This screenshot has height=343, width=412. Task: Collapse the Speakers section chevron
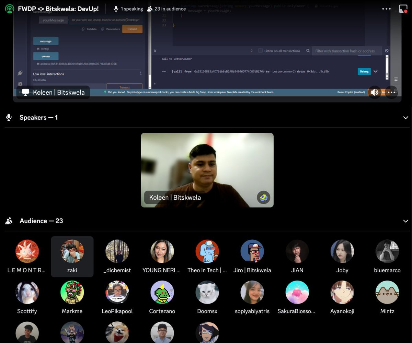pos(405,118)
